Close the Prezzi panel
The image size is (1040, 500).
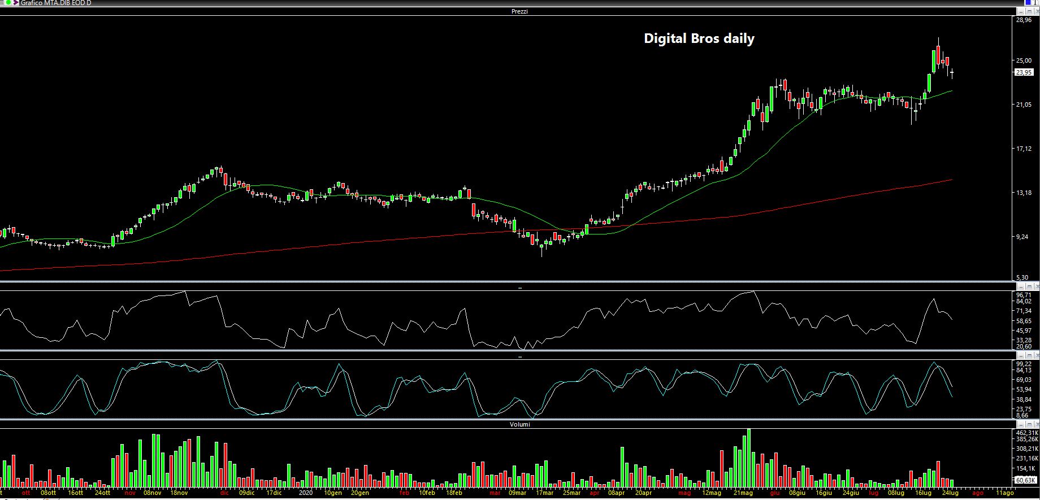point(1037,11)
